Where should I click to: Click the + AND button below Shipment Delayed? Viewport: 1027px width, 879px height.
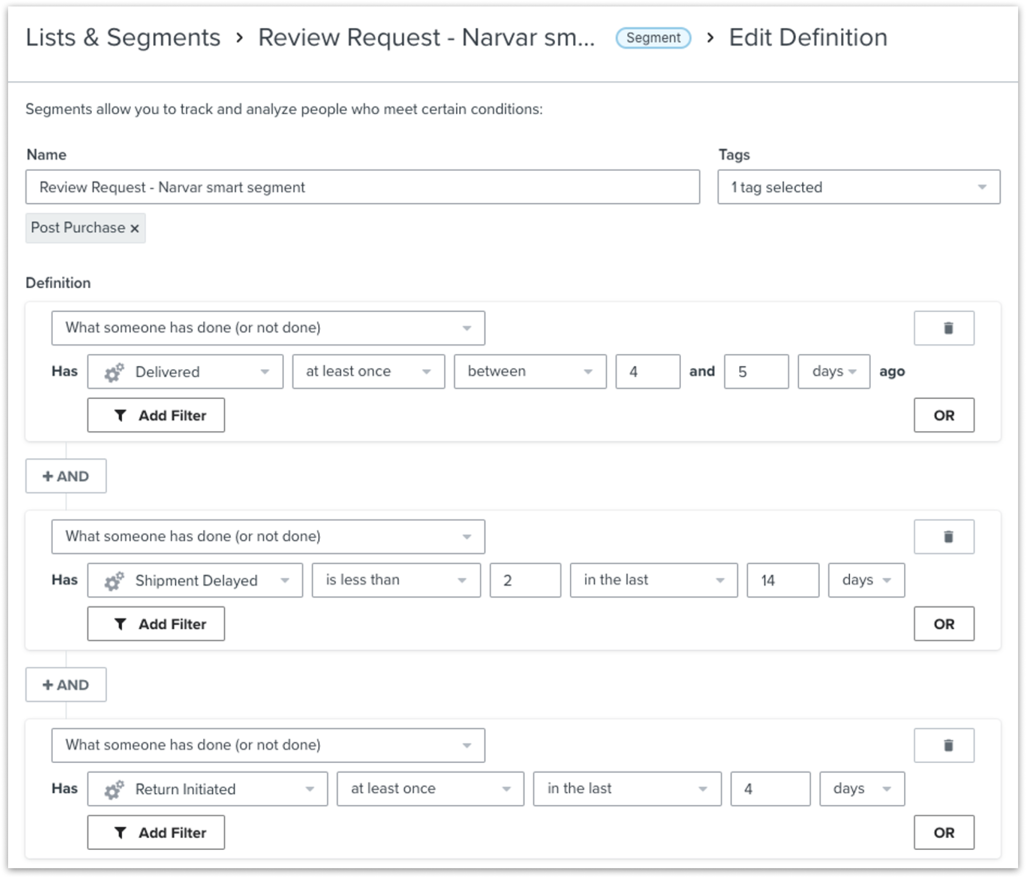(66, 685)
